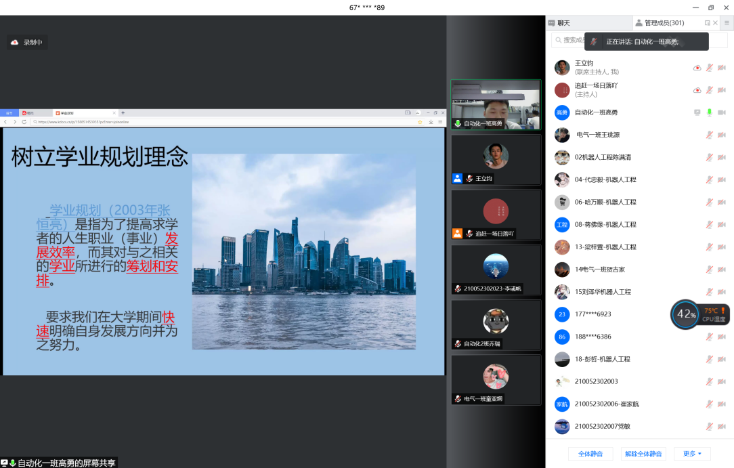Click the cloud recording icon beside 王立钧
Screen dimensions: 734x468
697,68
